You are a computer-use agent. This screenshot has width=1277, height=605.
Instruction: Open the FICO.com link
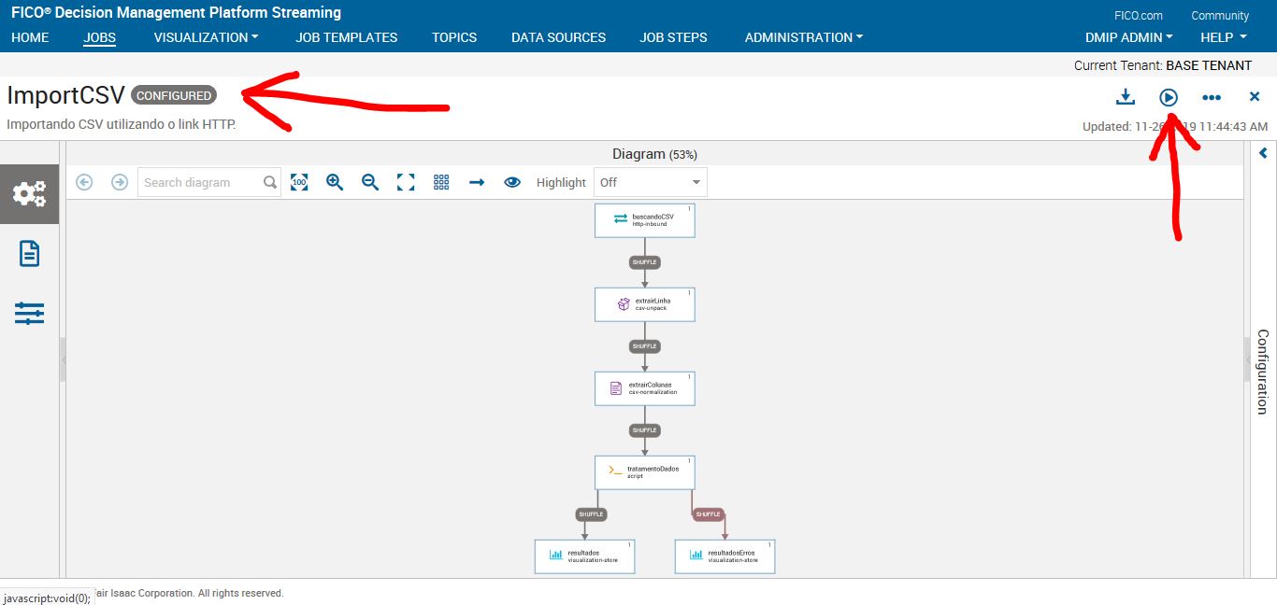coord(1139,15)
